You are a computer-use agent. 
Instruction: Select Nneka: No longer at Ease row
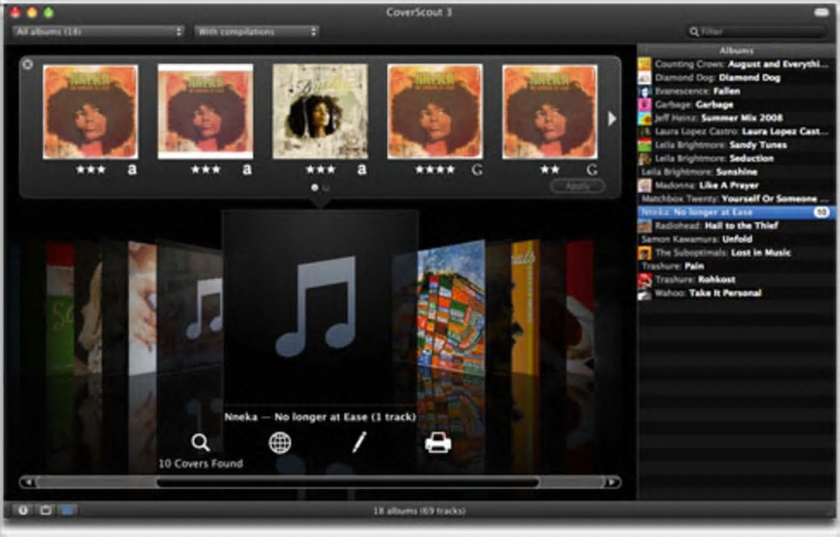tap(736, 212)
